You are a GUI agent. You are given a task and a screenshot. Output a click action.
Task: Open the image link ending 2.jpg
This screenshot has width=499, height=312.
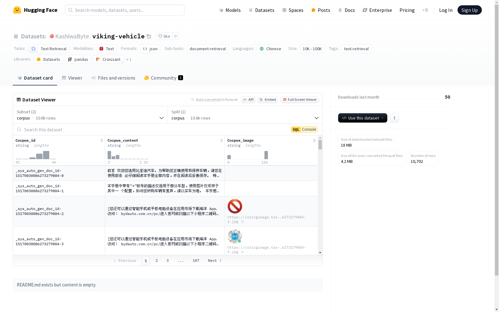coord(266,219)
